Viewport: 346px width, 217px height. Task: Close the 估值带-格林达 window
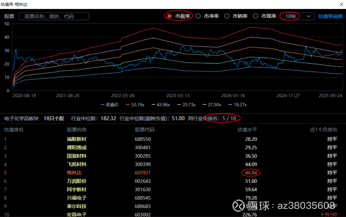click(x=341, y=4)
